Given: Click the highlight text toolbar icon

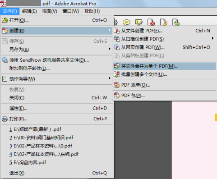Looking at the screenshot, I should point(139,23).
